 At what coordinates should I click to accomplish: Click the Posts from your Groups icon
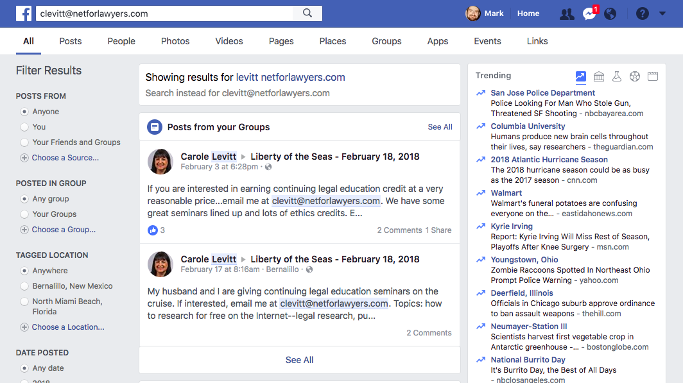[x=154, y=127]
